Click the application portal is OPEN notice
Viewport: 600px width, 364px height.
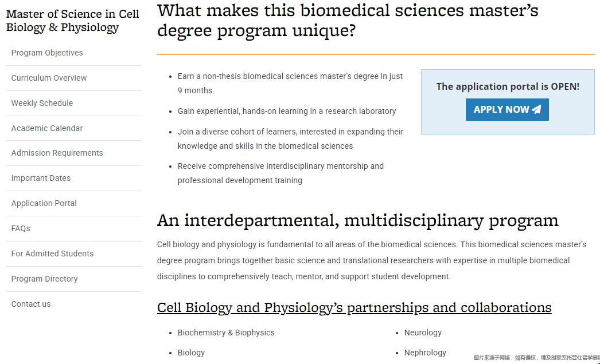508,86
